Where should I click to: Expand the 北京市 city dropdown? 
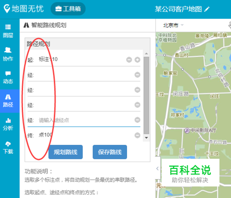[x=173, y=25]
